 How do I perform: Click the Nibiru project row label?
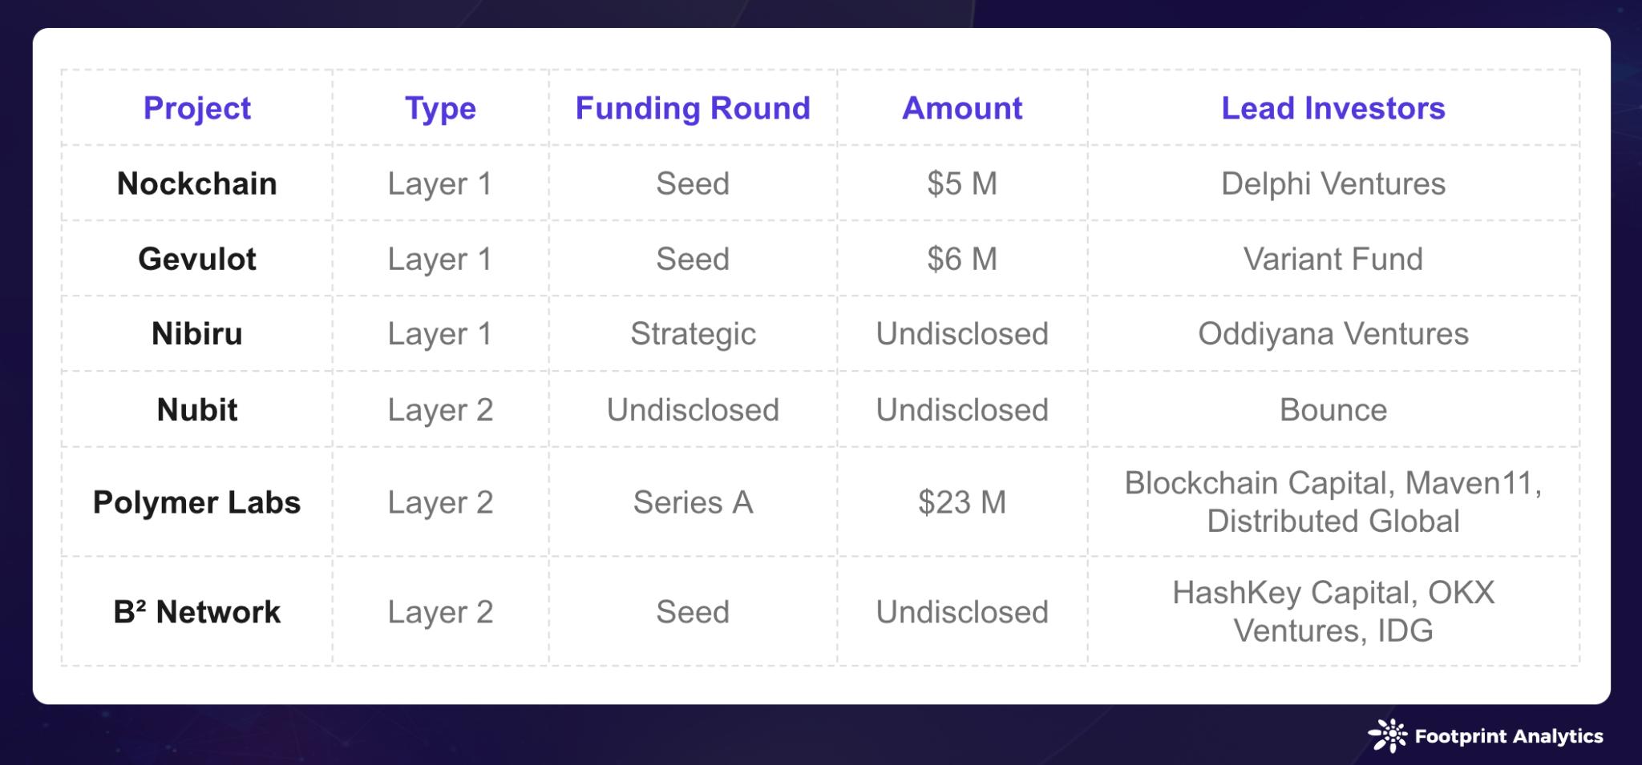click(x=197, y=333)
